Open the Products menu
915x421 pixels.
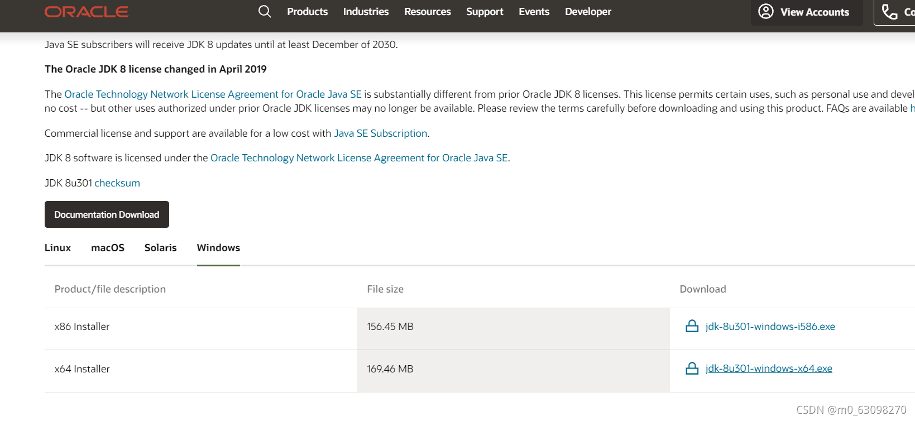tap(308, 12)
